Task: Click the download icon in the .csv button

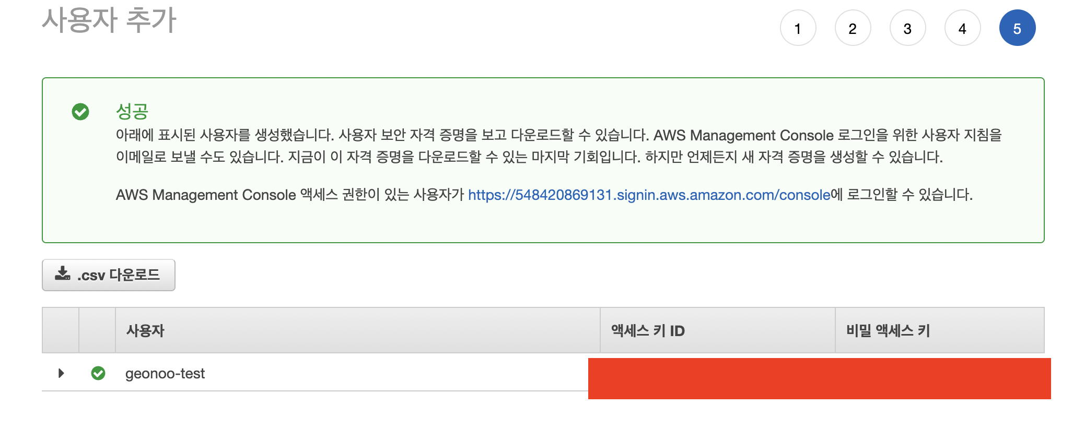Action: 63,273
